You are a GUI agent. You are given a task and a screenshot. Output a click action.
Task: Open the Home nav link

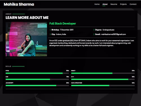[x=97, y=4]
